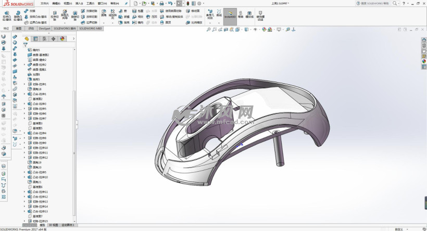Click the Print icon in the top toolbar
The image size is (427, 231).
click(x=161, y=4)
